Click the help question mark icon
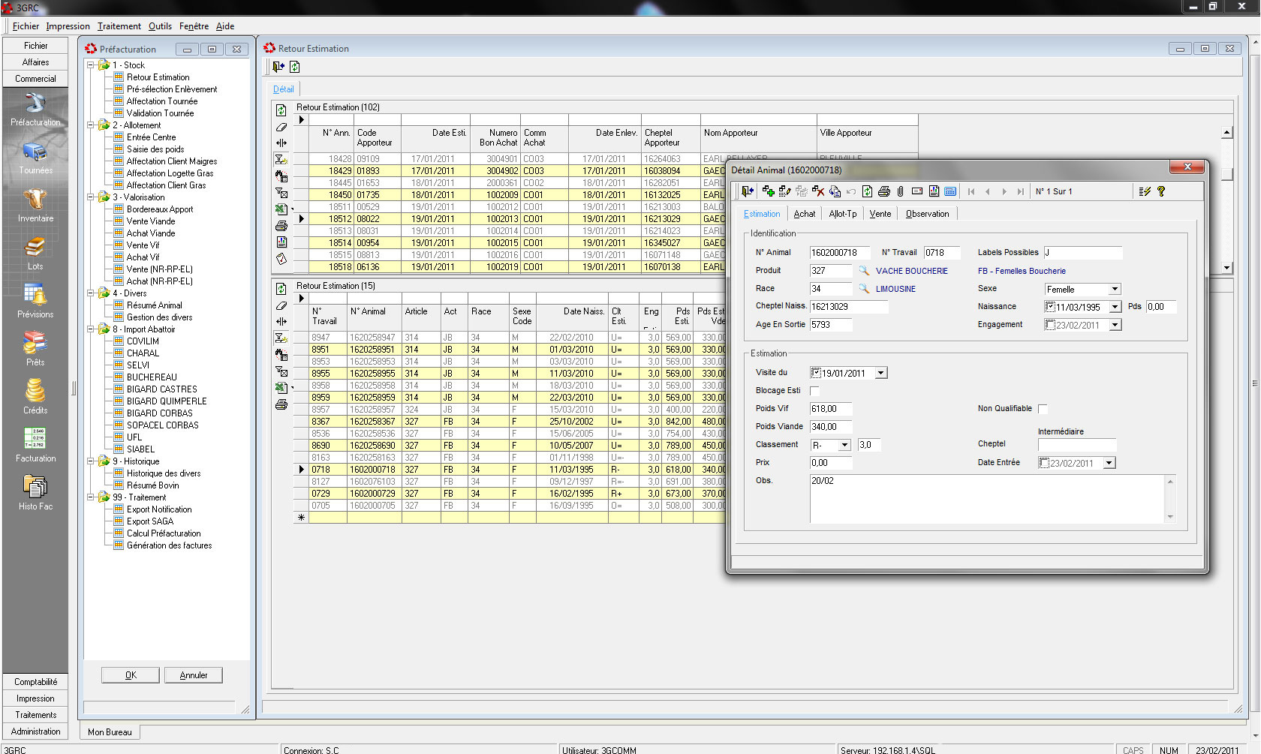The width and height of the screenshot is (1261, 754). (1161, 191)
